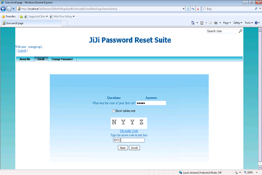Click the captcha code text box
This screenshot has height=175, width=262.
[129, 140]
